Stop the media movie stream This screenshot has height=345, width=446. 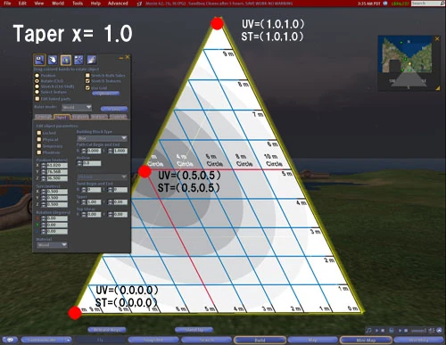pyautogui.click(x=406, y=331)
